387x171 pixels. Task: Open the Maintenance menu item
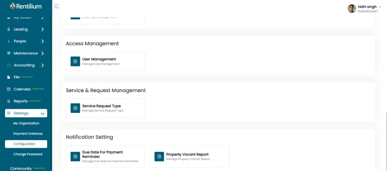tap(26, 53)
